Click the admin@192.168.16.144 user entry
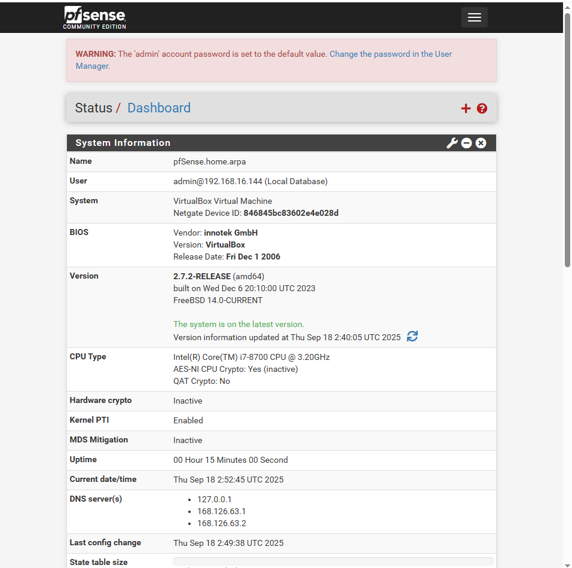572x568 pixels. (250, 181)
